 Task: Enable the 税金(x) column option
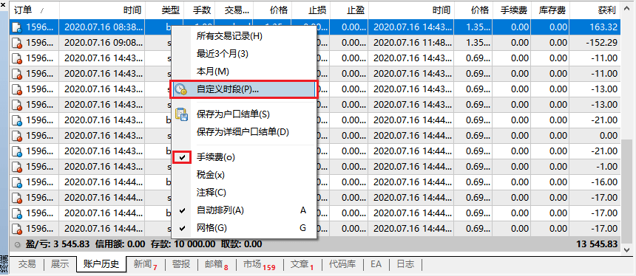click(x=244, y=175)
